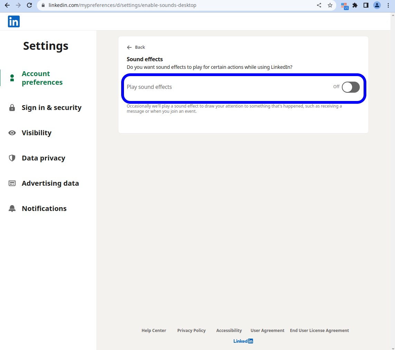The width and height of the screenshot is (395, 350).
Task: Turn on the Play sound effects toggle
Action: point(351,87)
